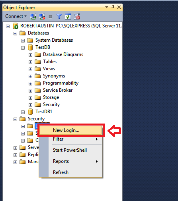The height and width of the screenshot is (201, 178).
Task: Select the Programmability tree item
Action: (x=61, y=83)
